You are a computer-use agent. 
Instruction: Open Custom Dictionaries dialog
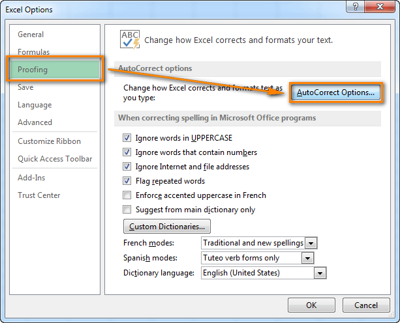click(167, 227)
